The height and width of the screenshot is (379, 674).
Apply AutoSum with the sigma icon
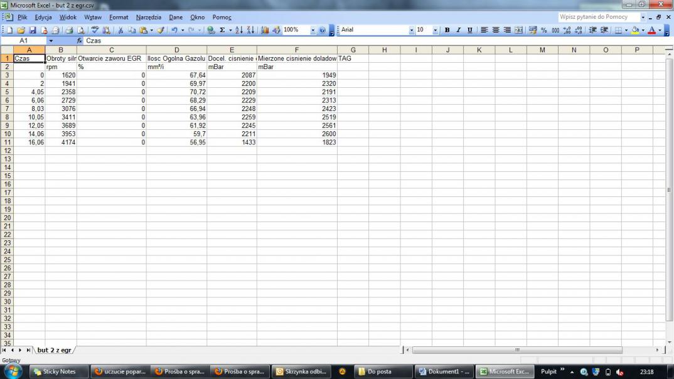222,30
